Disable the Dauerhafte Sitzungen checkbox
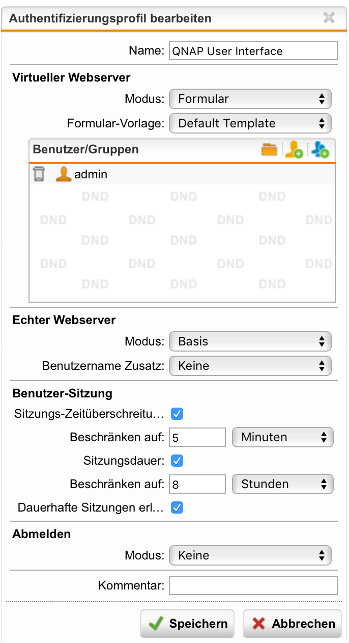The image size is (349, 643). (x=177, y=507)
